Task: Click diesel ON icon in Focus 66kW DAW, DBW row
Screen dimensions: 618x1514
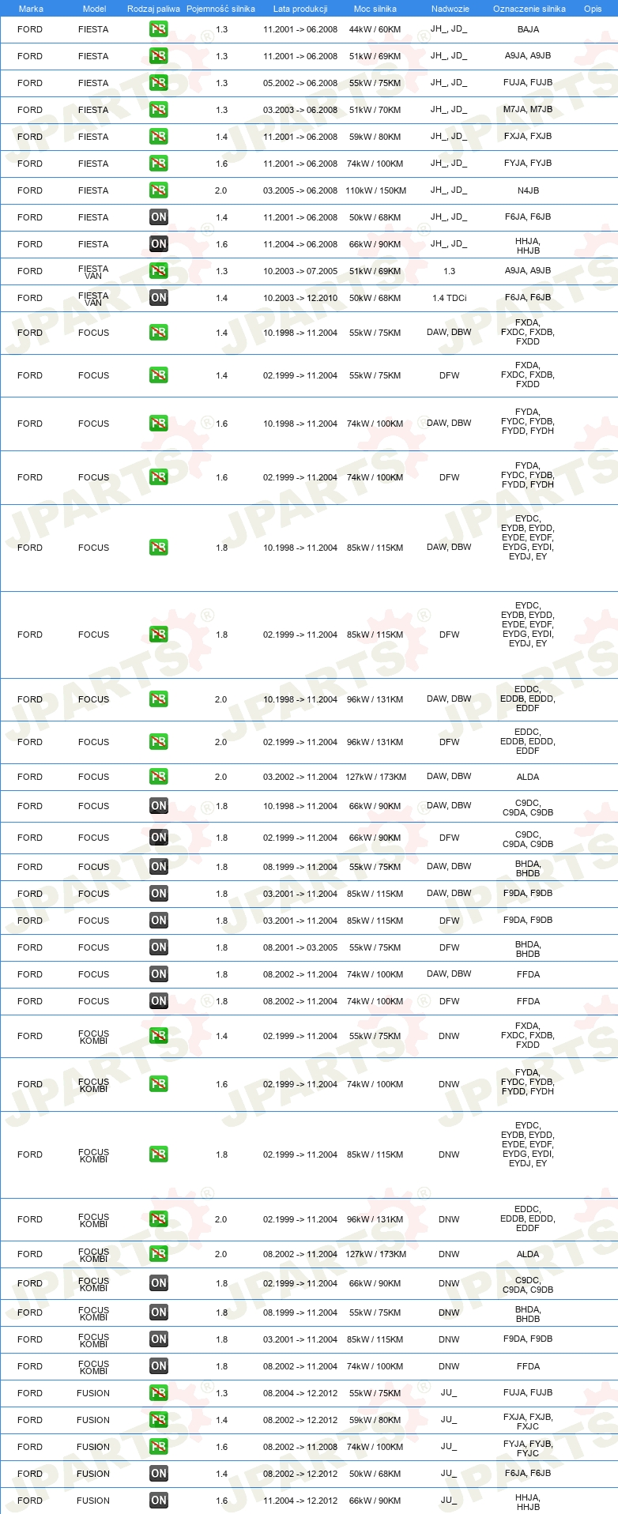Action: (x=159, y=806)
